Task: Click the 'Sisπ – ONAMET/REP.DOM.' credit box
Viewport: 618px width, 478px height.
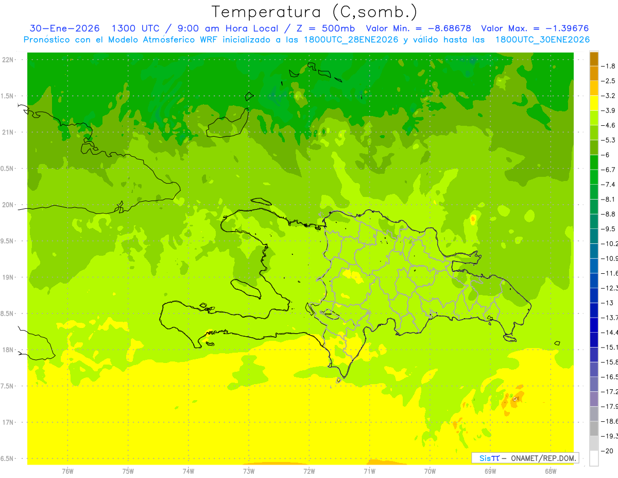Action: click(525, 458)
